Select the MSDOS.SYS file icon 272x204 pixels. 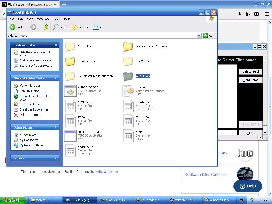click(128, 121)
